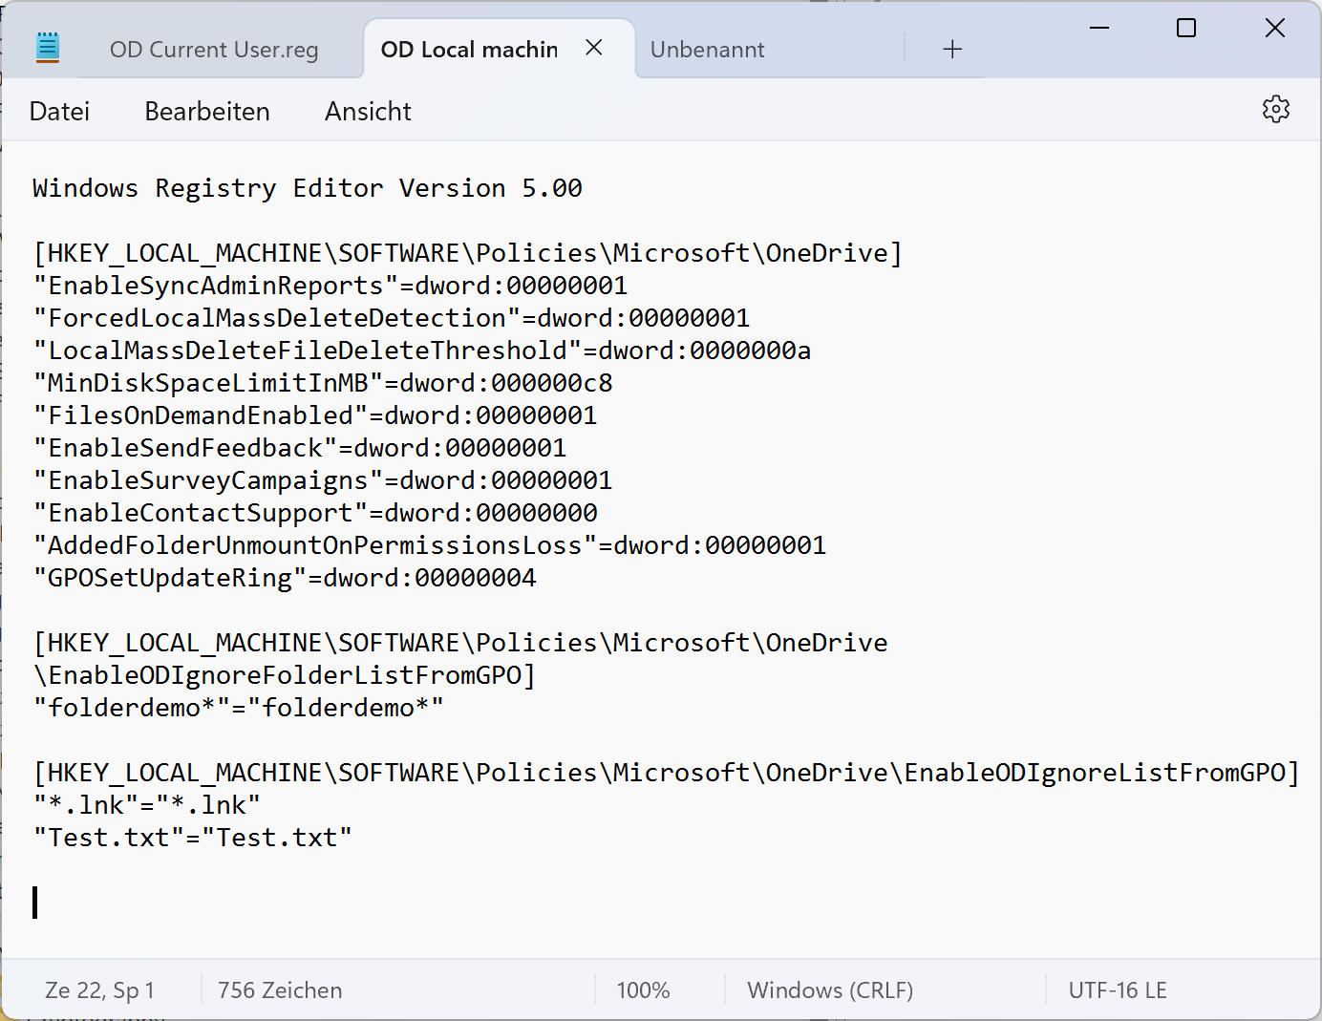This screenshot has width=1322, height=1021.
Task: Switch to OD Current User.reg tab
Action: point(214,50)
